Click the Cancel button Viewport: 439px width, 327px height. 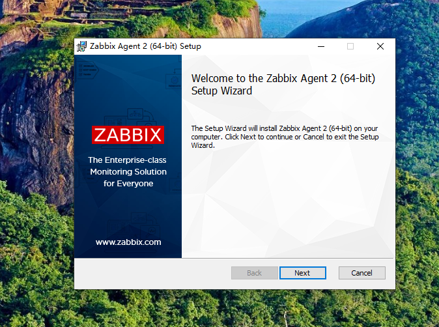pyautogui.click(x=361, y=273)
